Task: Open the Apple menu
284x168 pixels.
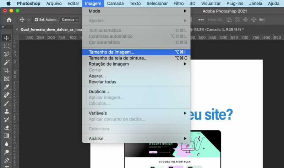Action: point(9,4)
